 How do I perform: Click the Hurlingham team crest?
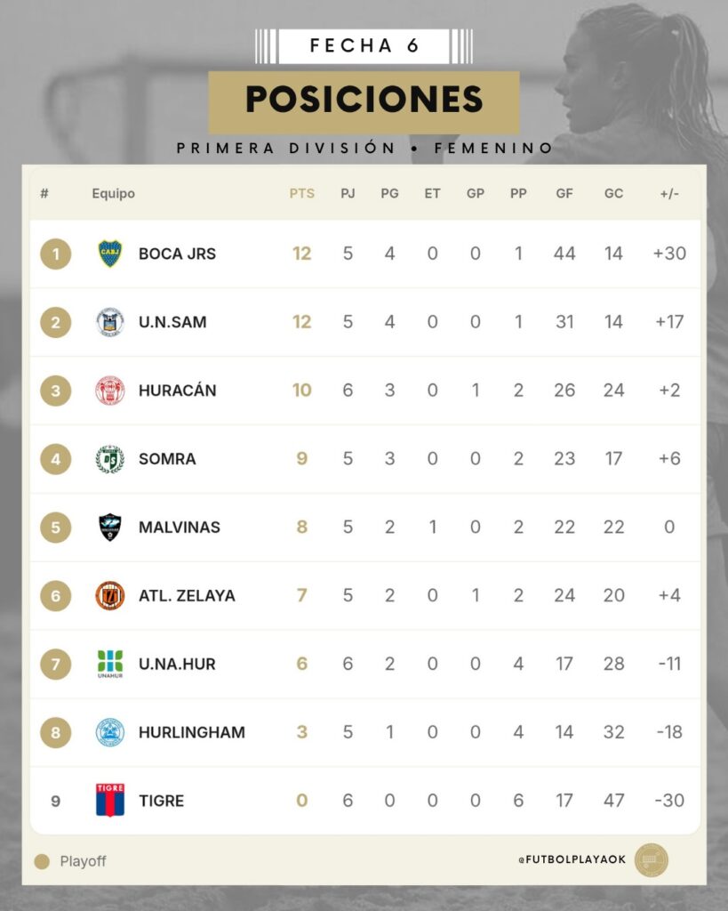click(110, 732)
